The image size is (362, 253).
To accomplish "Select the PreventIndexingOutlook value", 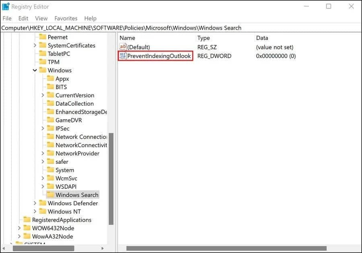I will click(159, 56).
